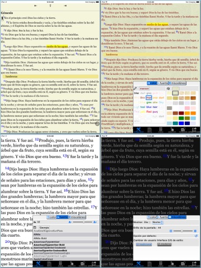Choose the UI tradicional style option

point(143,244)
